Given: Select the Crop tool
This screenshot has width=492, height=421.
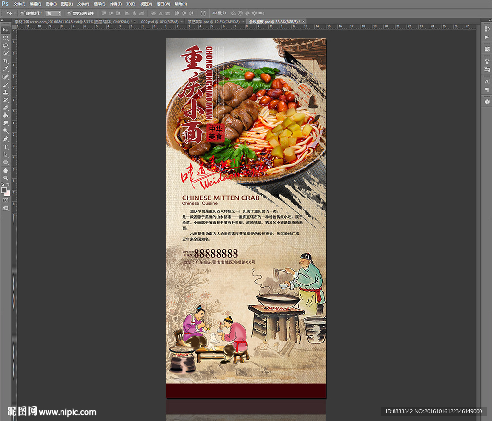Looking at the screenshot, I should [6, 61].
